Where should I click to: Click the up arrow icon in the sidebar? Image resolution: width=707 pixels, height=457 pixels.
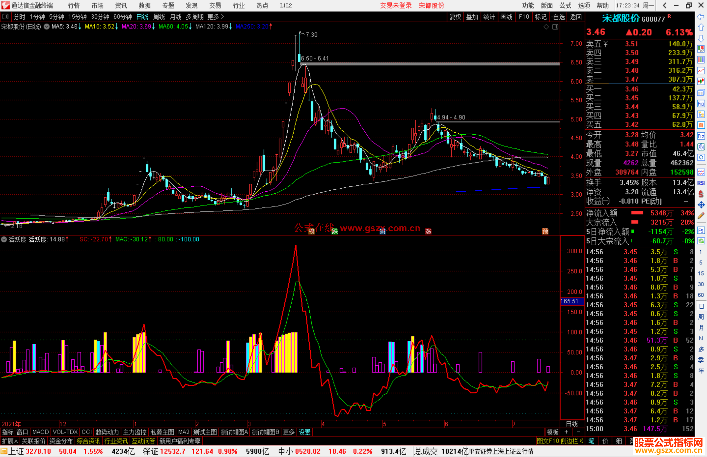701,28
